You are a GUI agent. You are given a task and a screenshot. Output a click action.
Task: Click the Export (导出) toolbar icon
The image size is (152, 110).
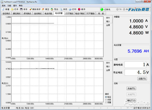coord(52,9)
